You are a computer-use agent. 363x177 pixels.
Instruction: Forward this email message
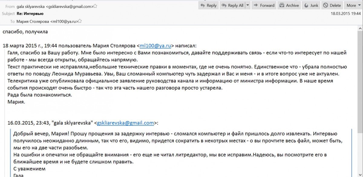click(263, 5)
